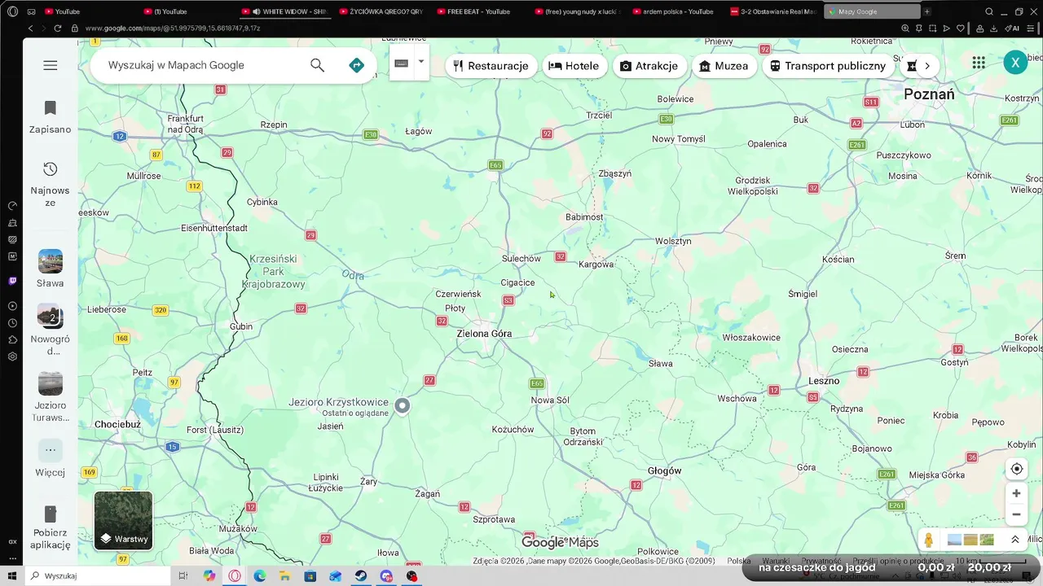Viewport: 1043px width, 586px height.
Task: Open a new browser tab
Action: pos(927,11)
